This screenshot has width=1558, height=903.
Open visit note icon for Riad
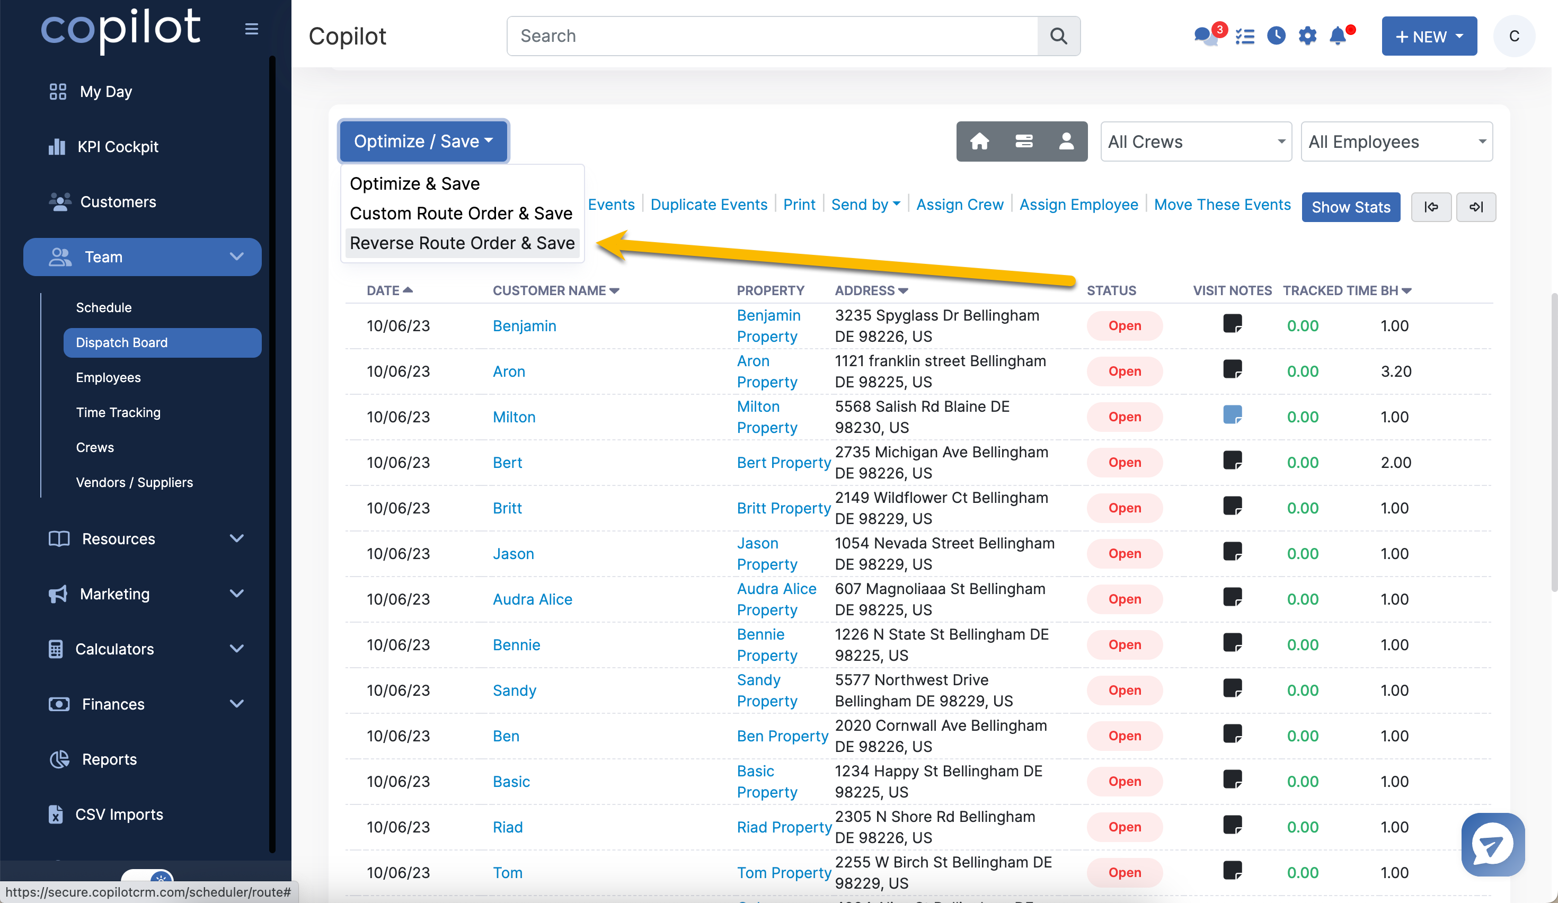(x=1232, y=825)
